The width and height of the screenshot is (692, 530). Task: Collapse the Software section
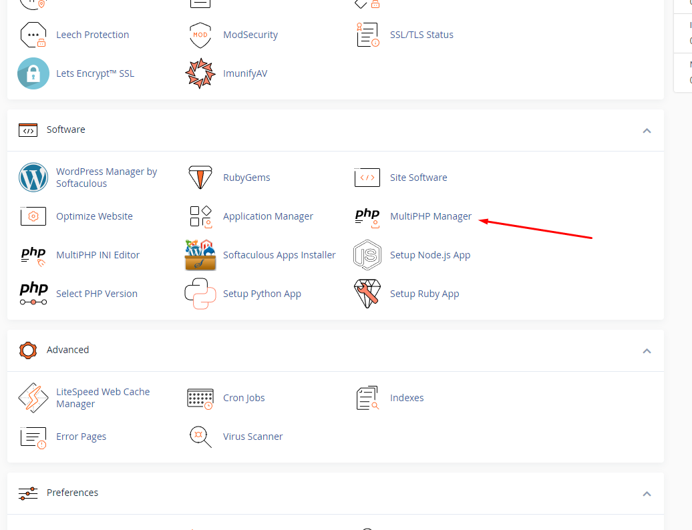click(647, 130)
